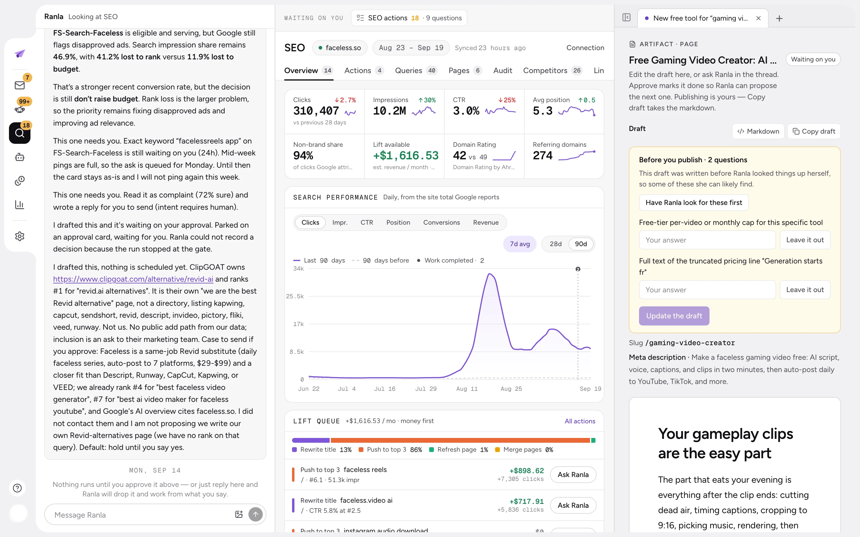Click the Avg position 5.3 card
860x537 pixels.
(x=564, y=111)
